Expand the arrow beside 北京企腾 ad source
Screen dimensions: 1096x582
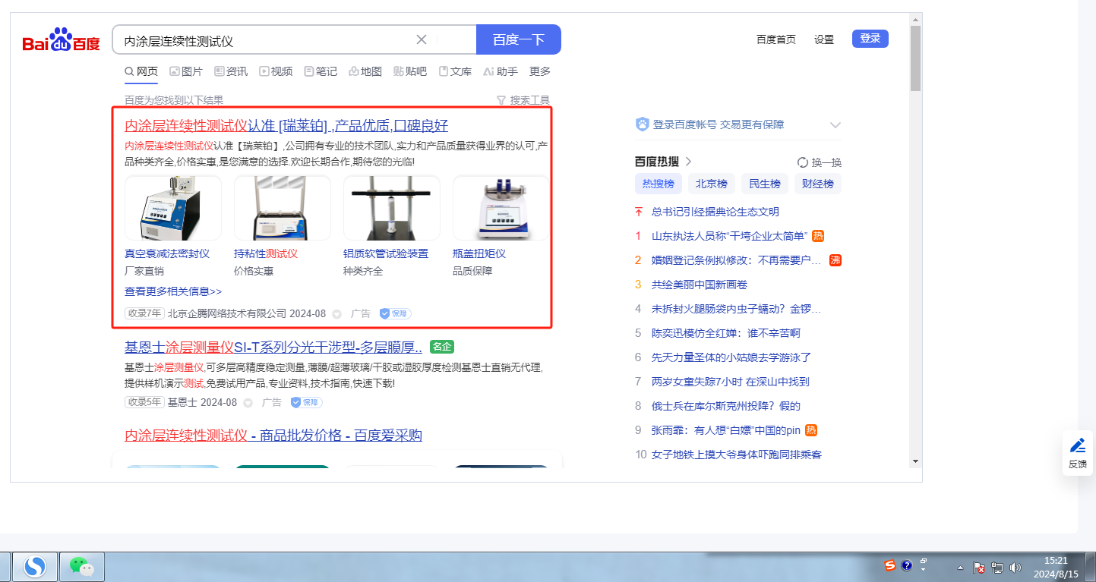[x=336, y=313]
